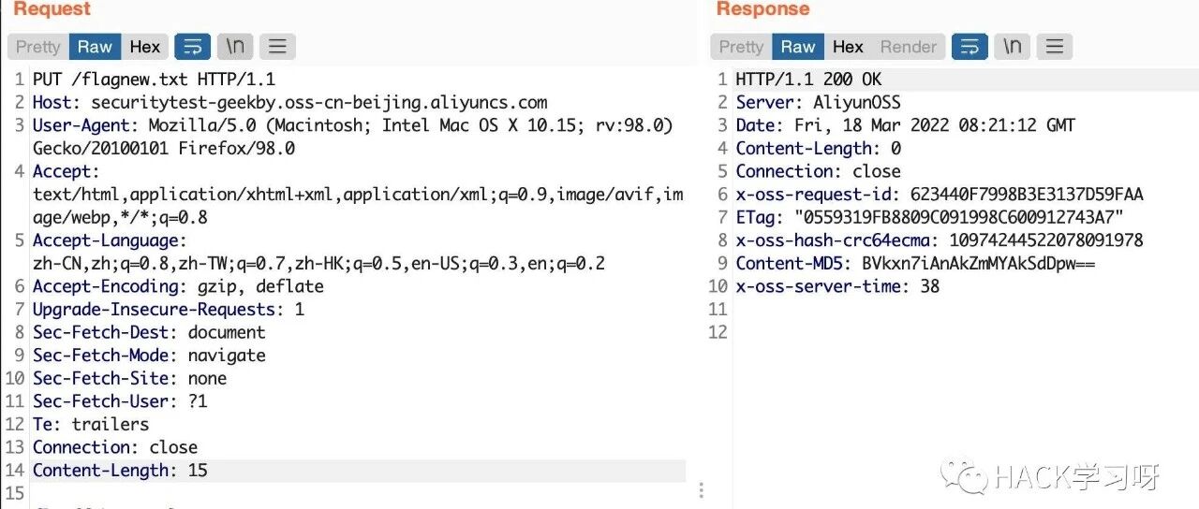The width and height of the screenshot is (1199, 509).
Task: Click the Response panel title
Action: point(761,9)
